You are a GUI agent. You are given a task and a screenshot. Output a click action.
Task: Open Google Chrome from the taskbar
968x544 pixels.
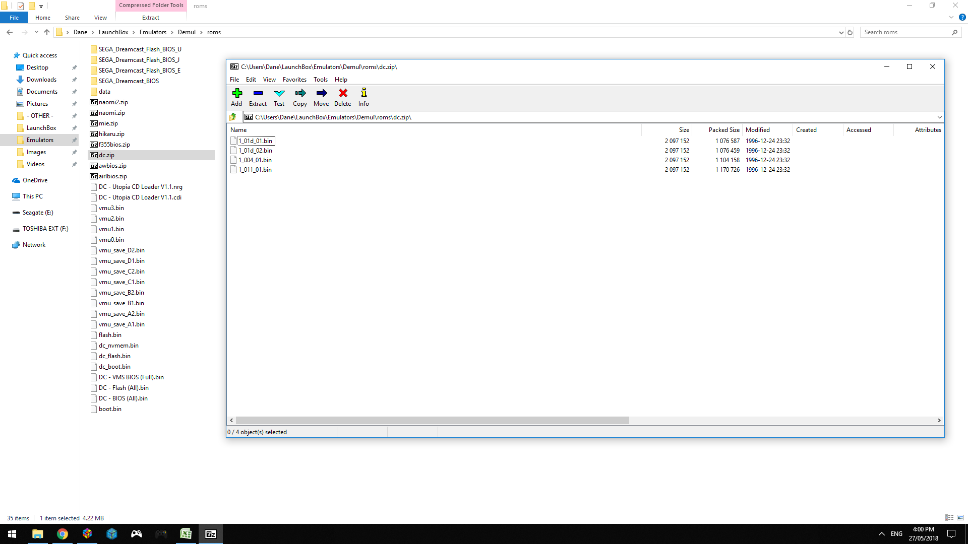(62, 534)
